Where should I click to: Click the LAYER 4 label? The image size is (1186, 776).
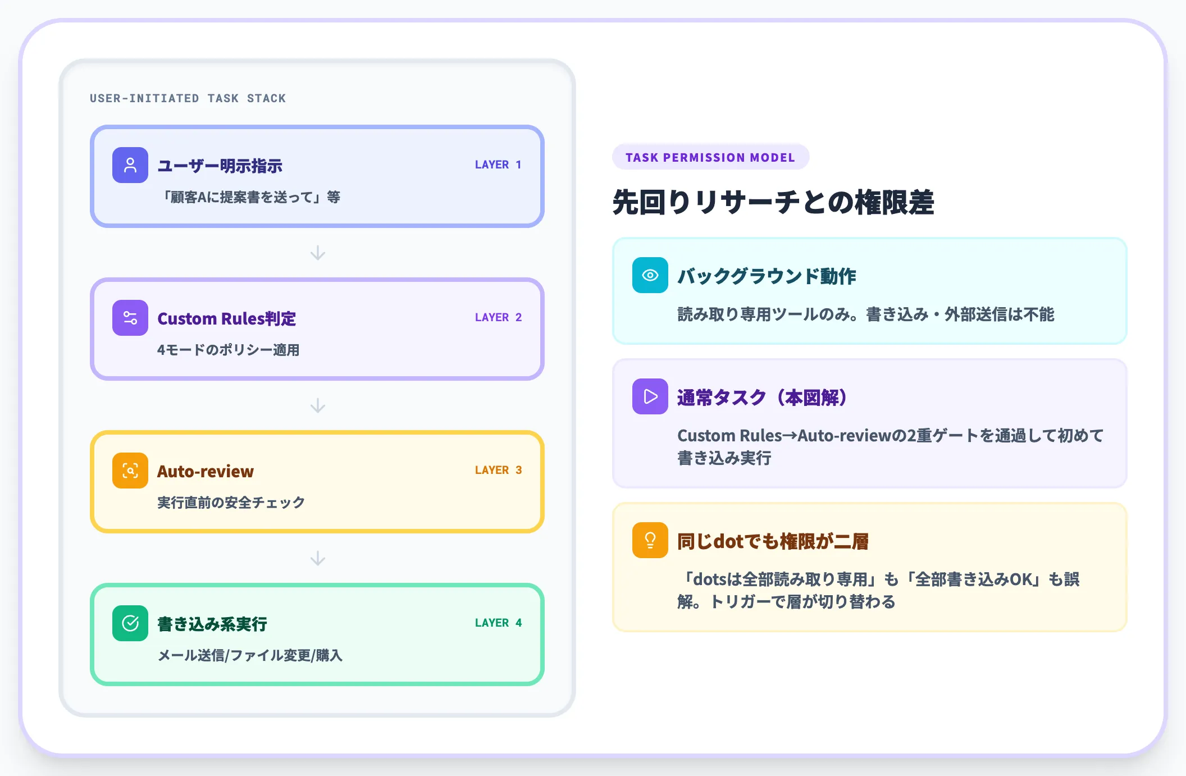(x=498, y=623)
